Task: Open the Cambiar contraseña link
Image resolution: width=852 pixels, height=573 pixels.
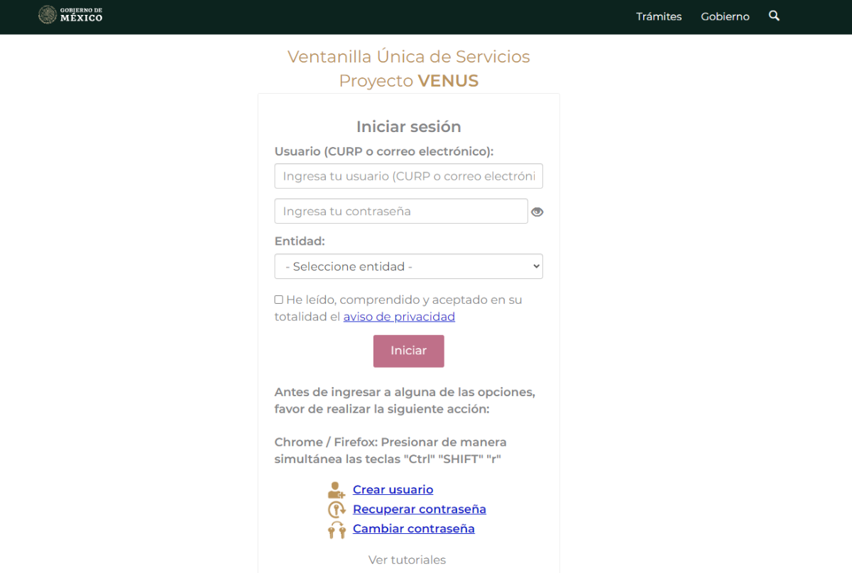Action: tap(413, 528)
